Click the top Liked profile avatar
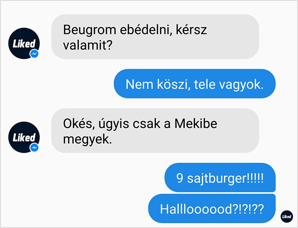298x228 pixels. (x=24, y=43)
